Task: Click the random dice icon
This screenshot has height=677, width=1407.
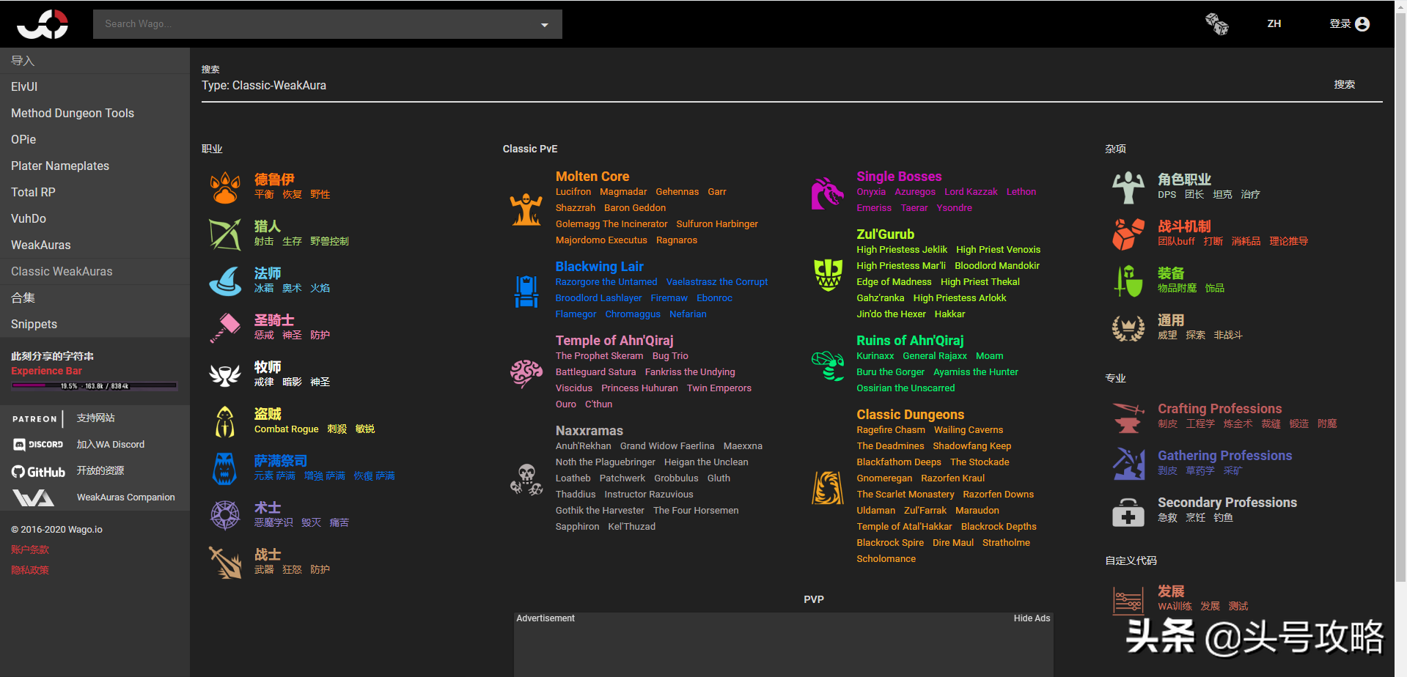Action: tap(1216, 24)
